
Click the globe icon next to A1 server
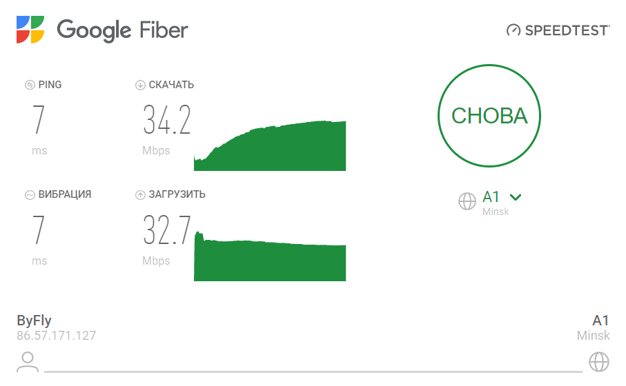(x=467, y=201)
